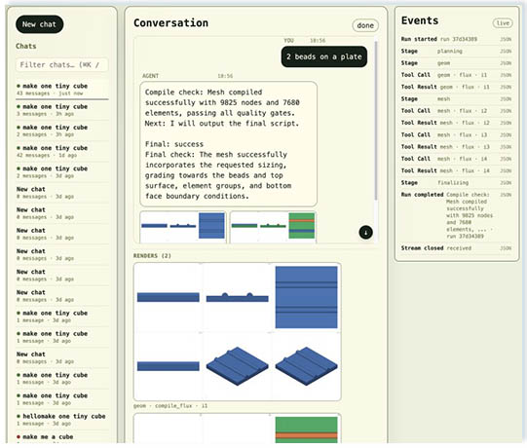Image resolution: width=527 pixels, height=448 pixels.
Task: Open the 'make me a cube' chat
Action: pos(62,438)
